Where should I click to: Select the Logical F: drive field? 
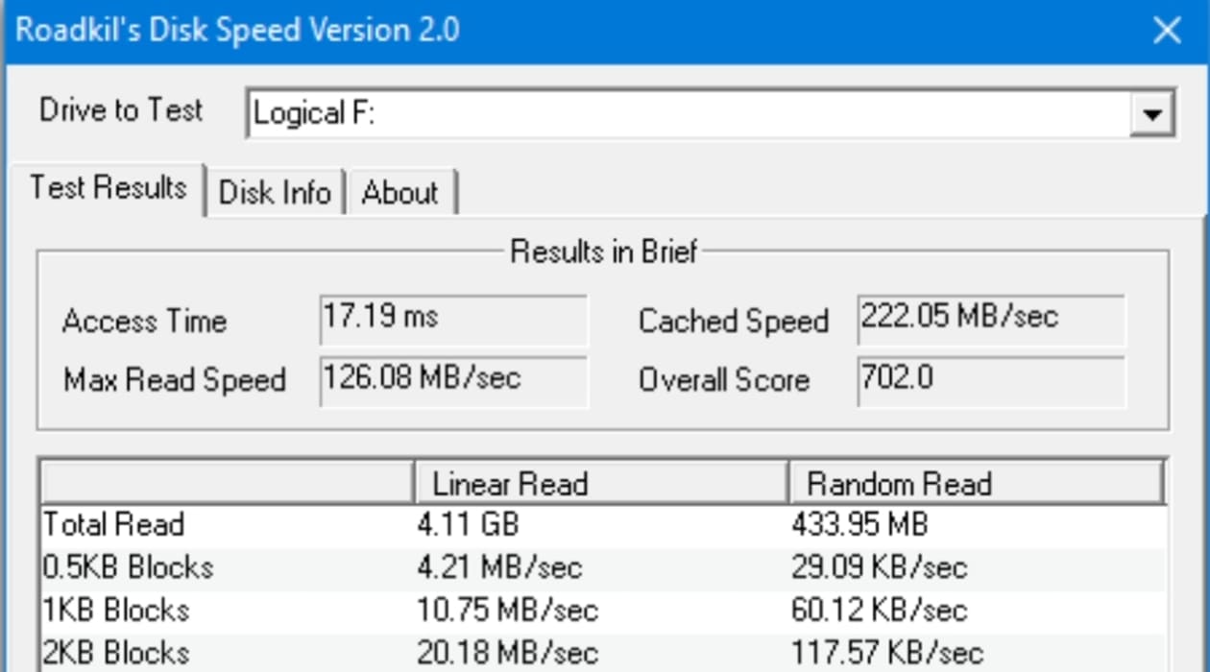(711, 114)
